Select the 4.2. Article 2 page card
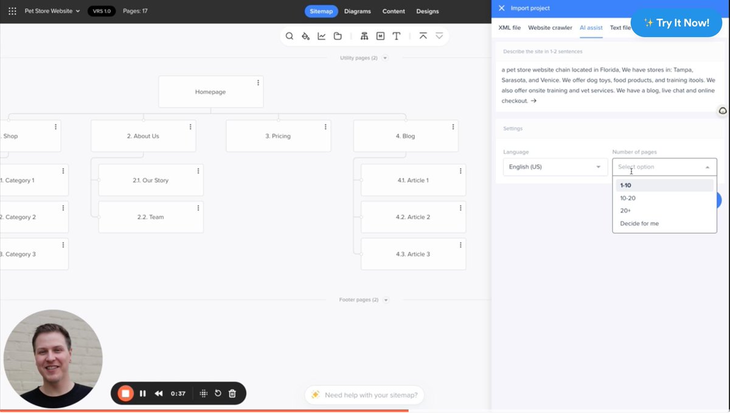730x413 pixels. (x=413, y=217)
